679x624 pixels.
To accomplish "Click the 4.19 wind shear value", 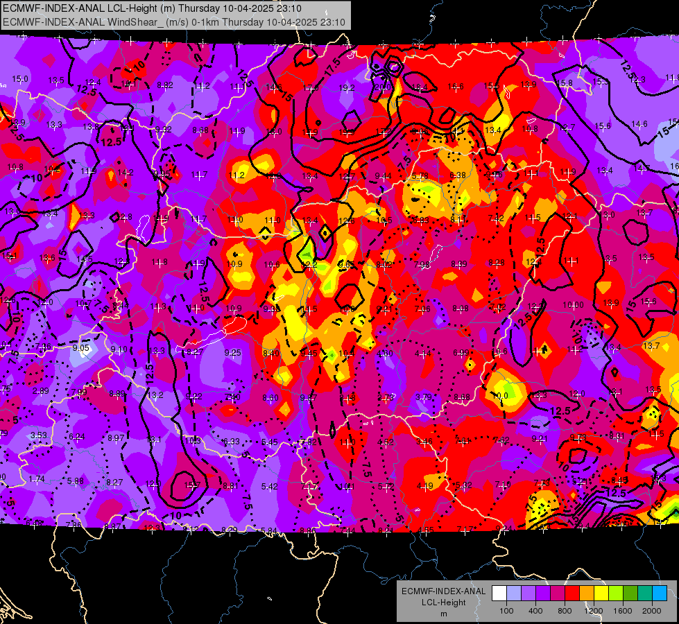I will point(424,486).
